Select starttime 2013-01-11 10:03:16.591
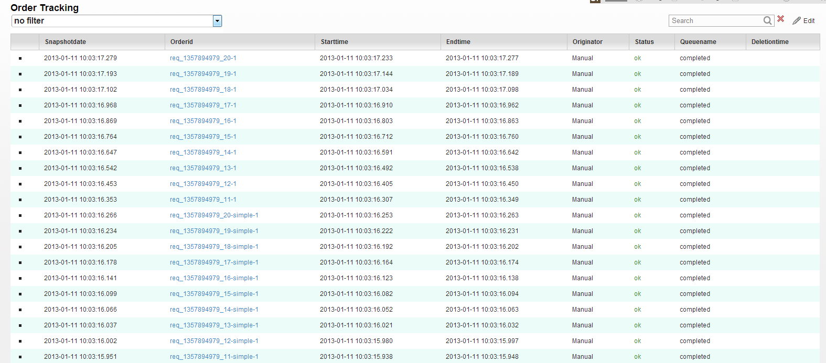Viewport: 826px width, 363px height. (x=356, y=152)
